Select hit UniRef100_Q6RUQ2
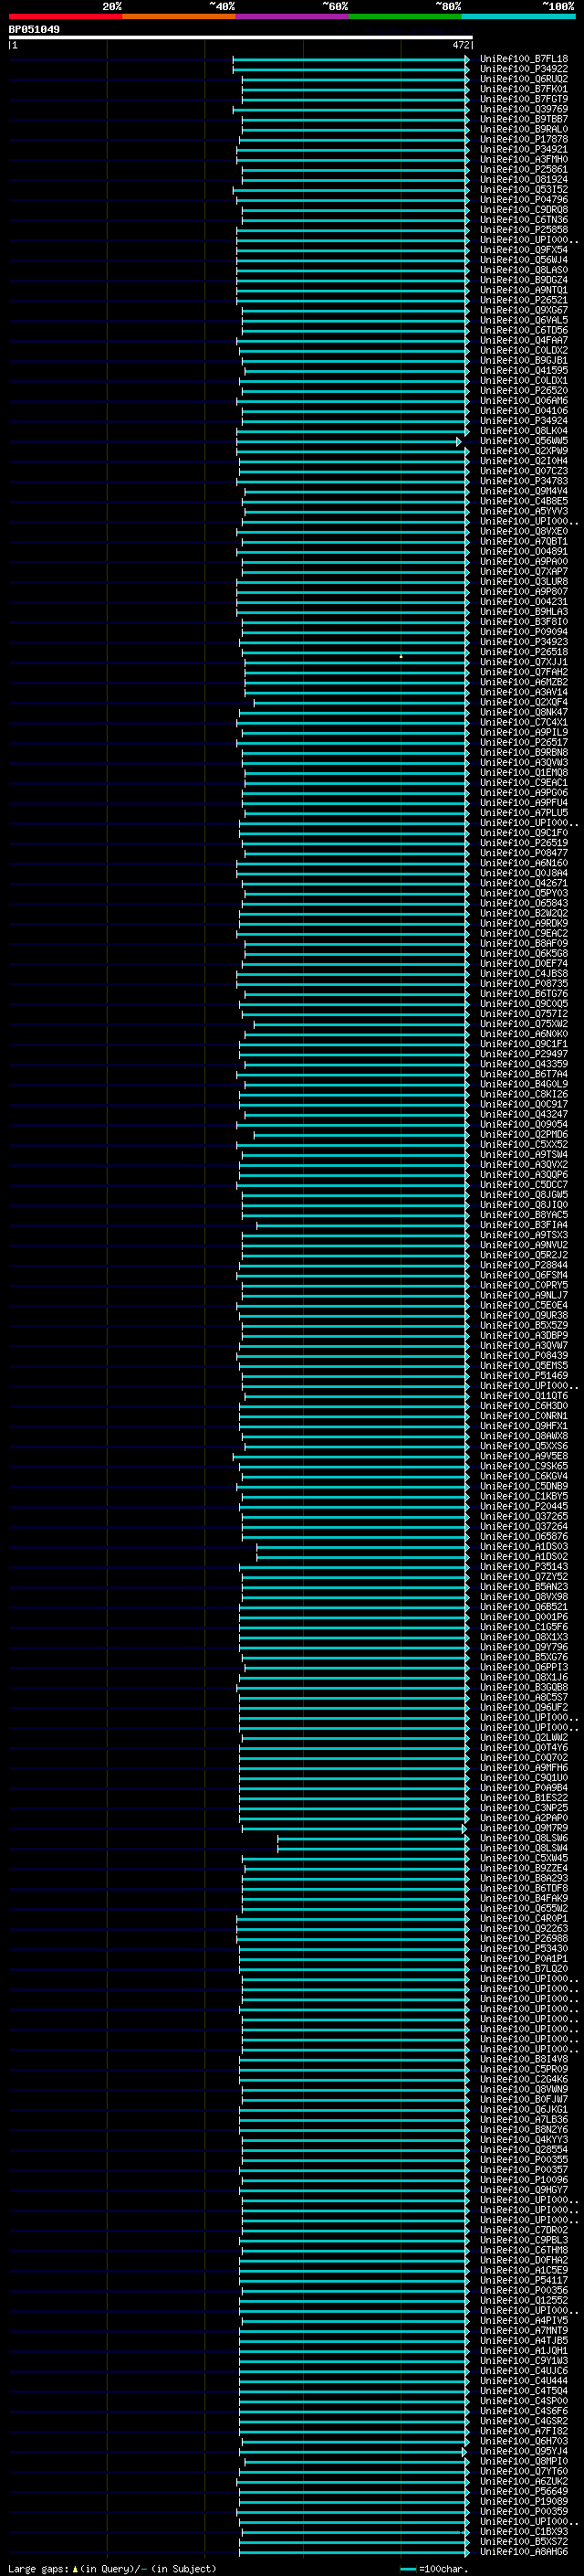The image size is (584, 2576). (x=523, y=79)
